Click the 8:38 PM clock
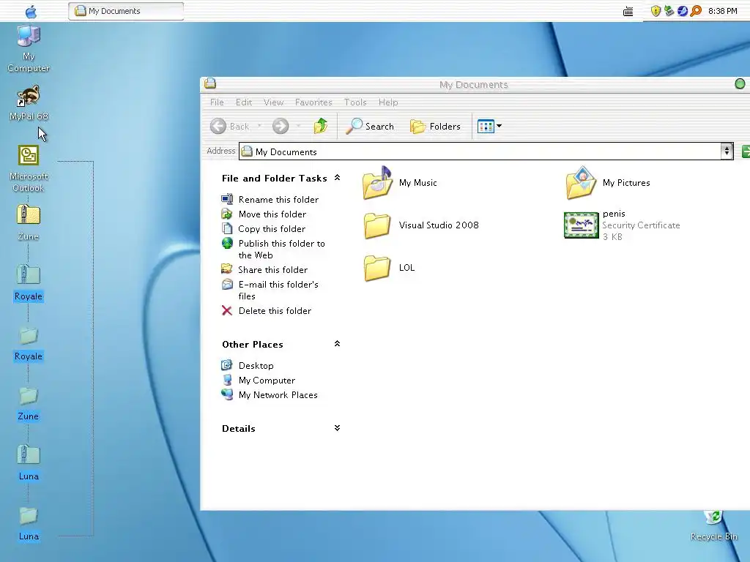 (x=722, y=11)
